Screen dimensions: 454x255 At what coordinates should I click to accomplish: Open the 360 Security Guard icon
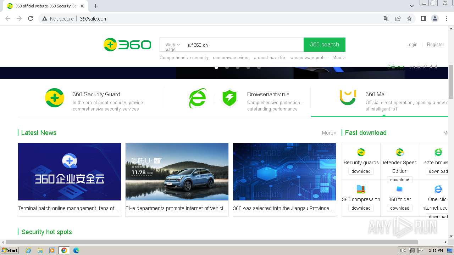tap(55, 98)
